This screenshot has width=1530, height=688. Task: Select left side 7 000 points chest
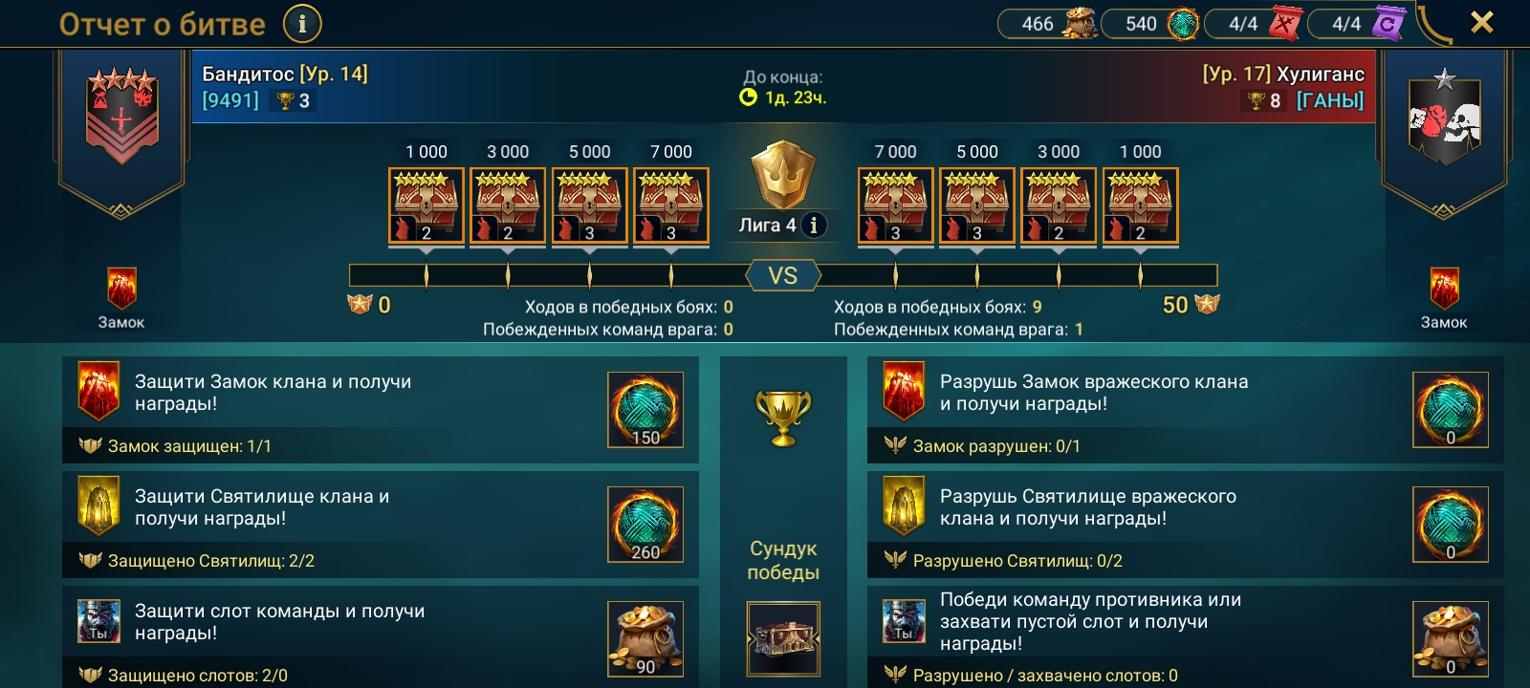coord(671,206)
